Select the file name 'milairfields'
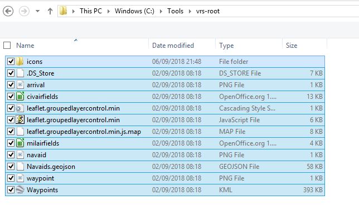359x220 pixels. [43, 143]
